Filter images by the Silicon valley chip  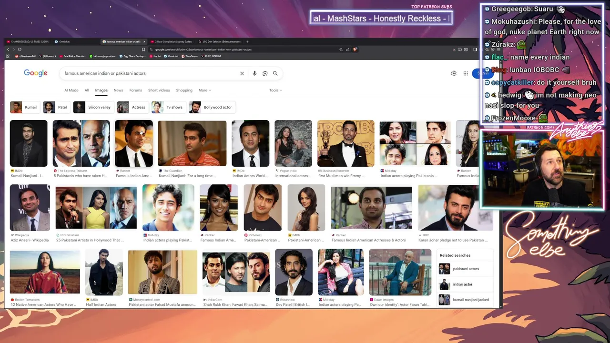point(93,107)
